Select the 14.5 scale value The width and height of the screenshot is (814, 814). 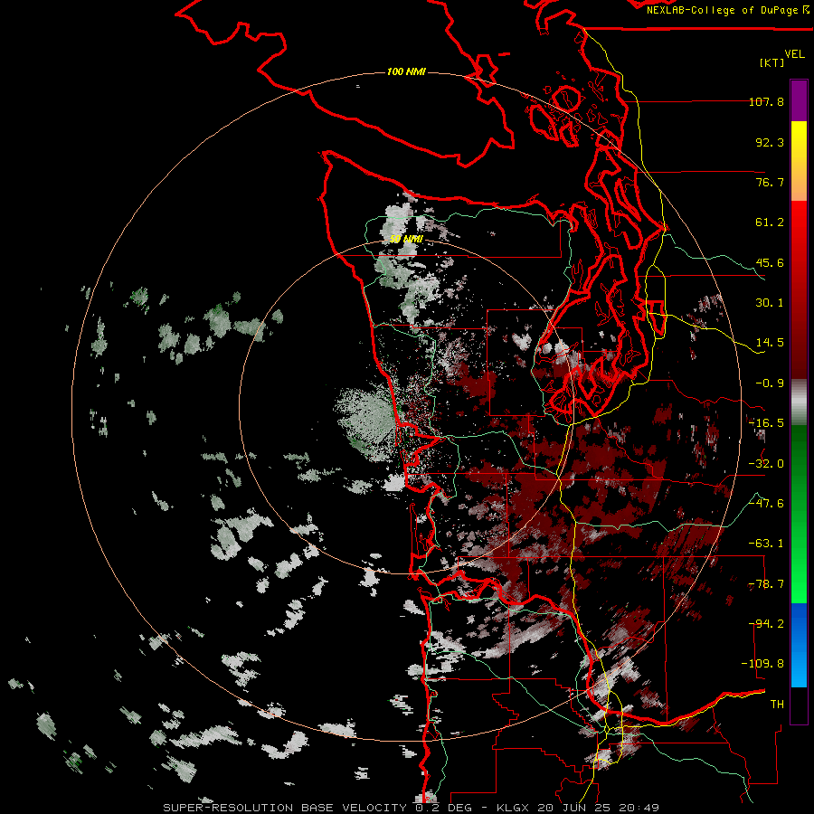(770, 343)
